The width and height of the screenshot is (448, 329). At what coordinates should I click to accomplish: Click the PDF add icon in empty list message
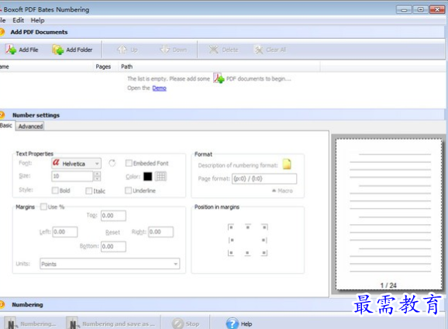click(219, 78)
